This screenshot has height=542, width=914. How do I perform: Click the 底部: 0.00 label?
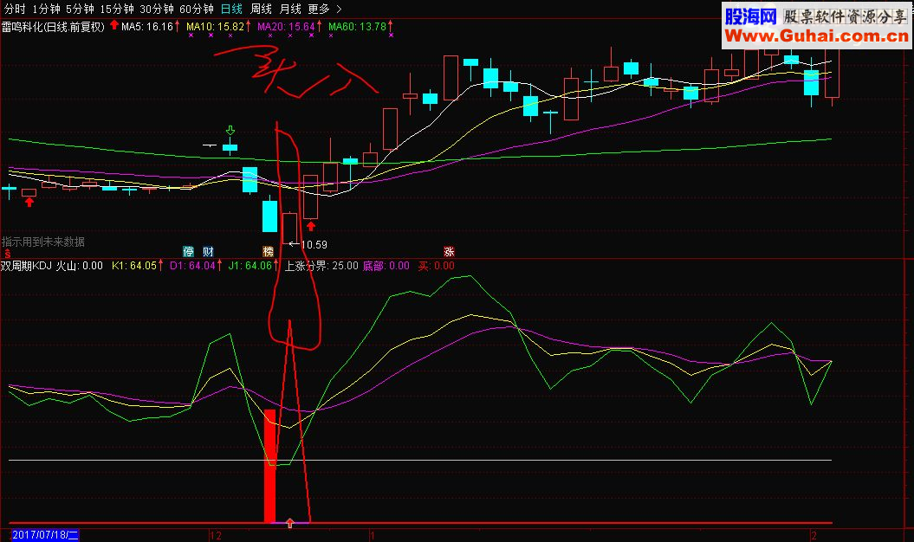point(386,266)
